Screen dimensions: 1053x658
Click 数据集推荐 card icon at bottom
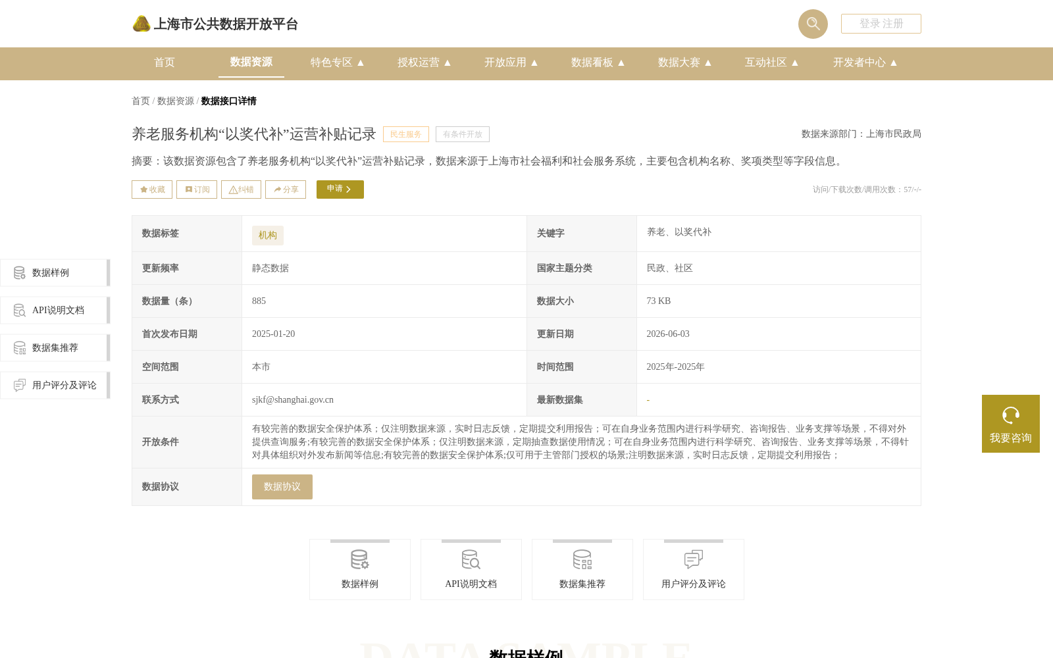582,560
